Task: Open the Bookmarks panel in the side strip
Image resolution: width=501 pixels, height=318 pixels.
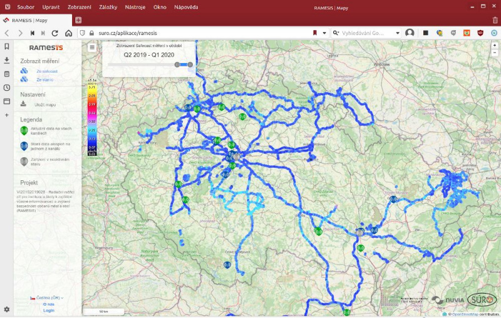Action: click(7, 46)
